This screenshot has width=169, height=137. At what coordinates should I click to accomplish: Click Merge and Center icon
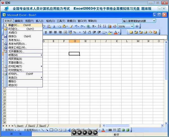[65, 32]
